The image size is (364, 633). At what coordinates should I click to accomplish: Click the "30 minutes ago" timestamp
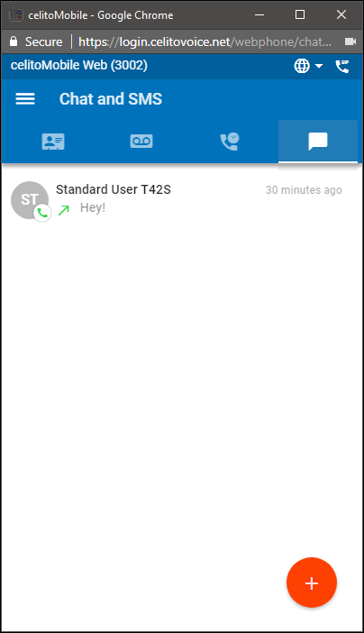(x=304, y=189)
